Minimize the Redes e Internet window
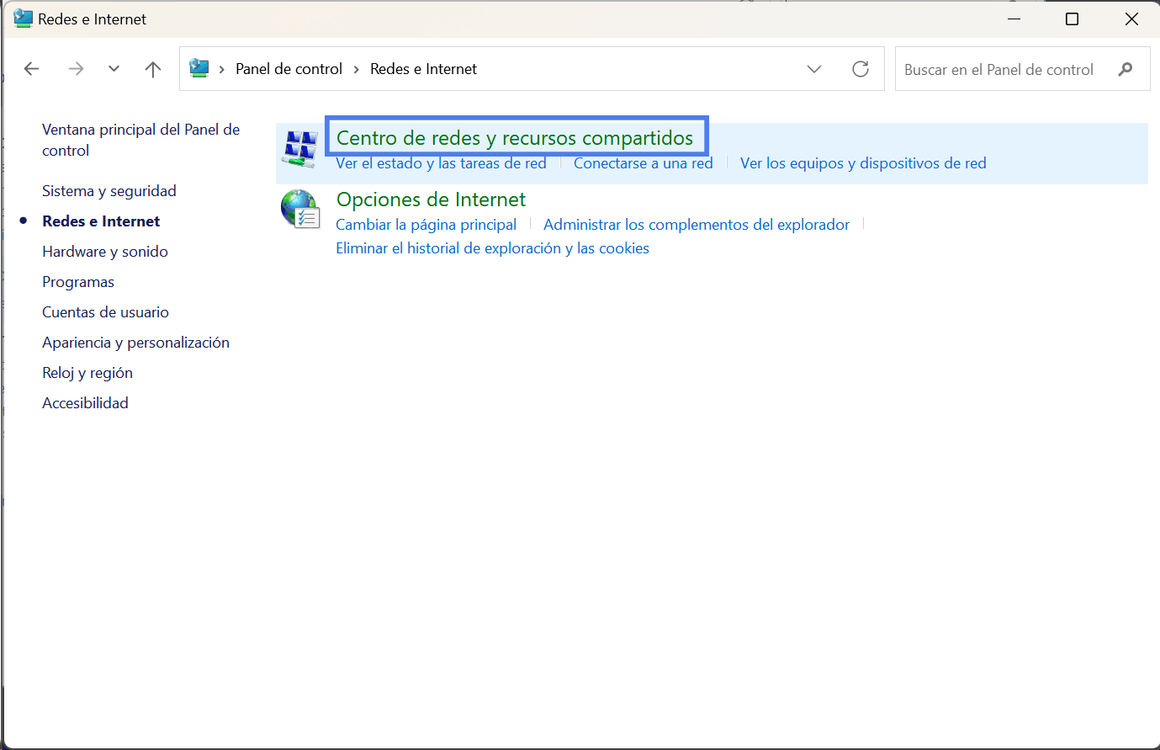The height and width of the screenshot is (750, 1160). point(1014,19)
